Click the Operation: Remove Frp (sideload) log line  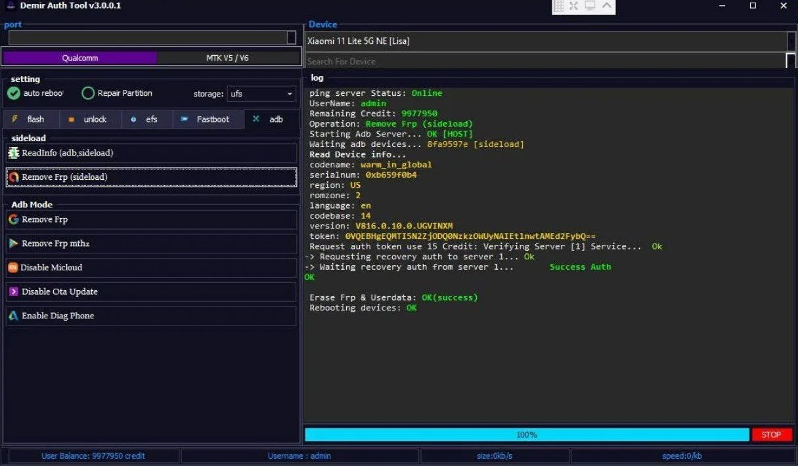click(x=391, y=124)
